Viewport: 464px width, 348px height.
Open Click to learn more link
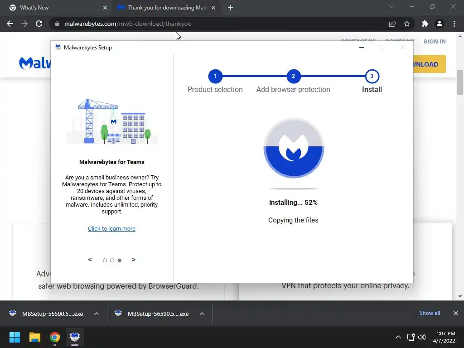coord(111,228)
